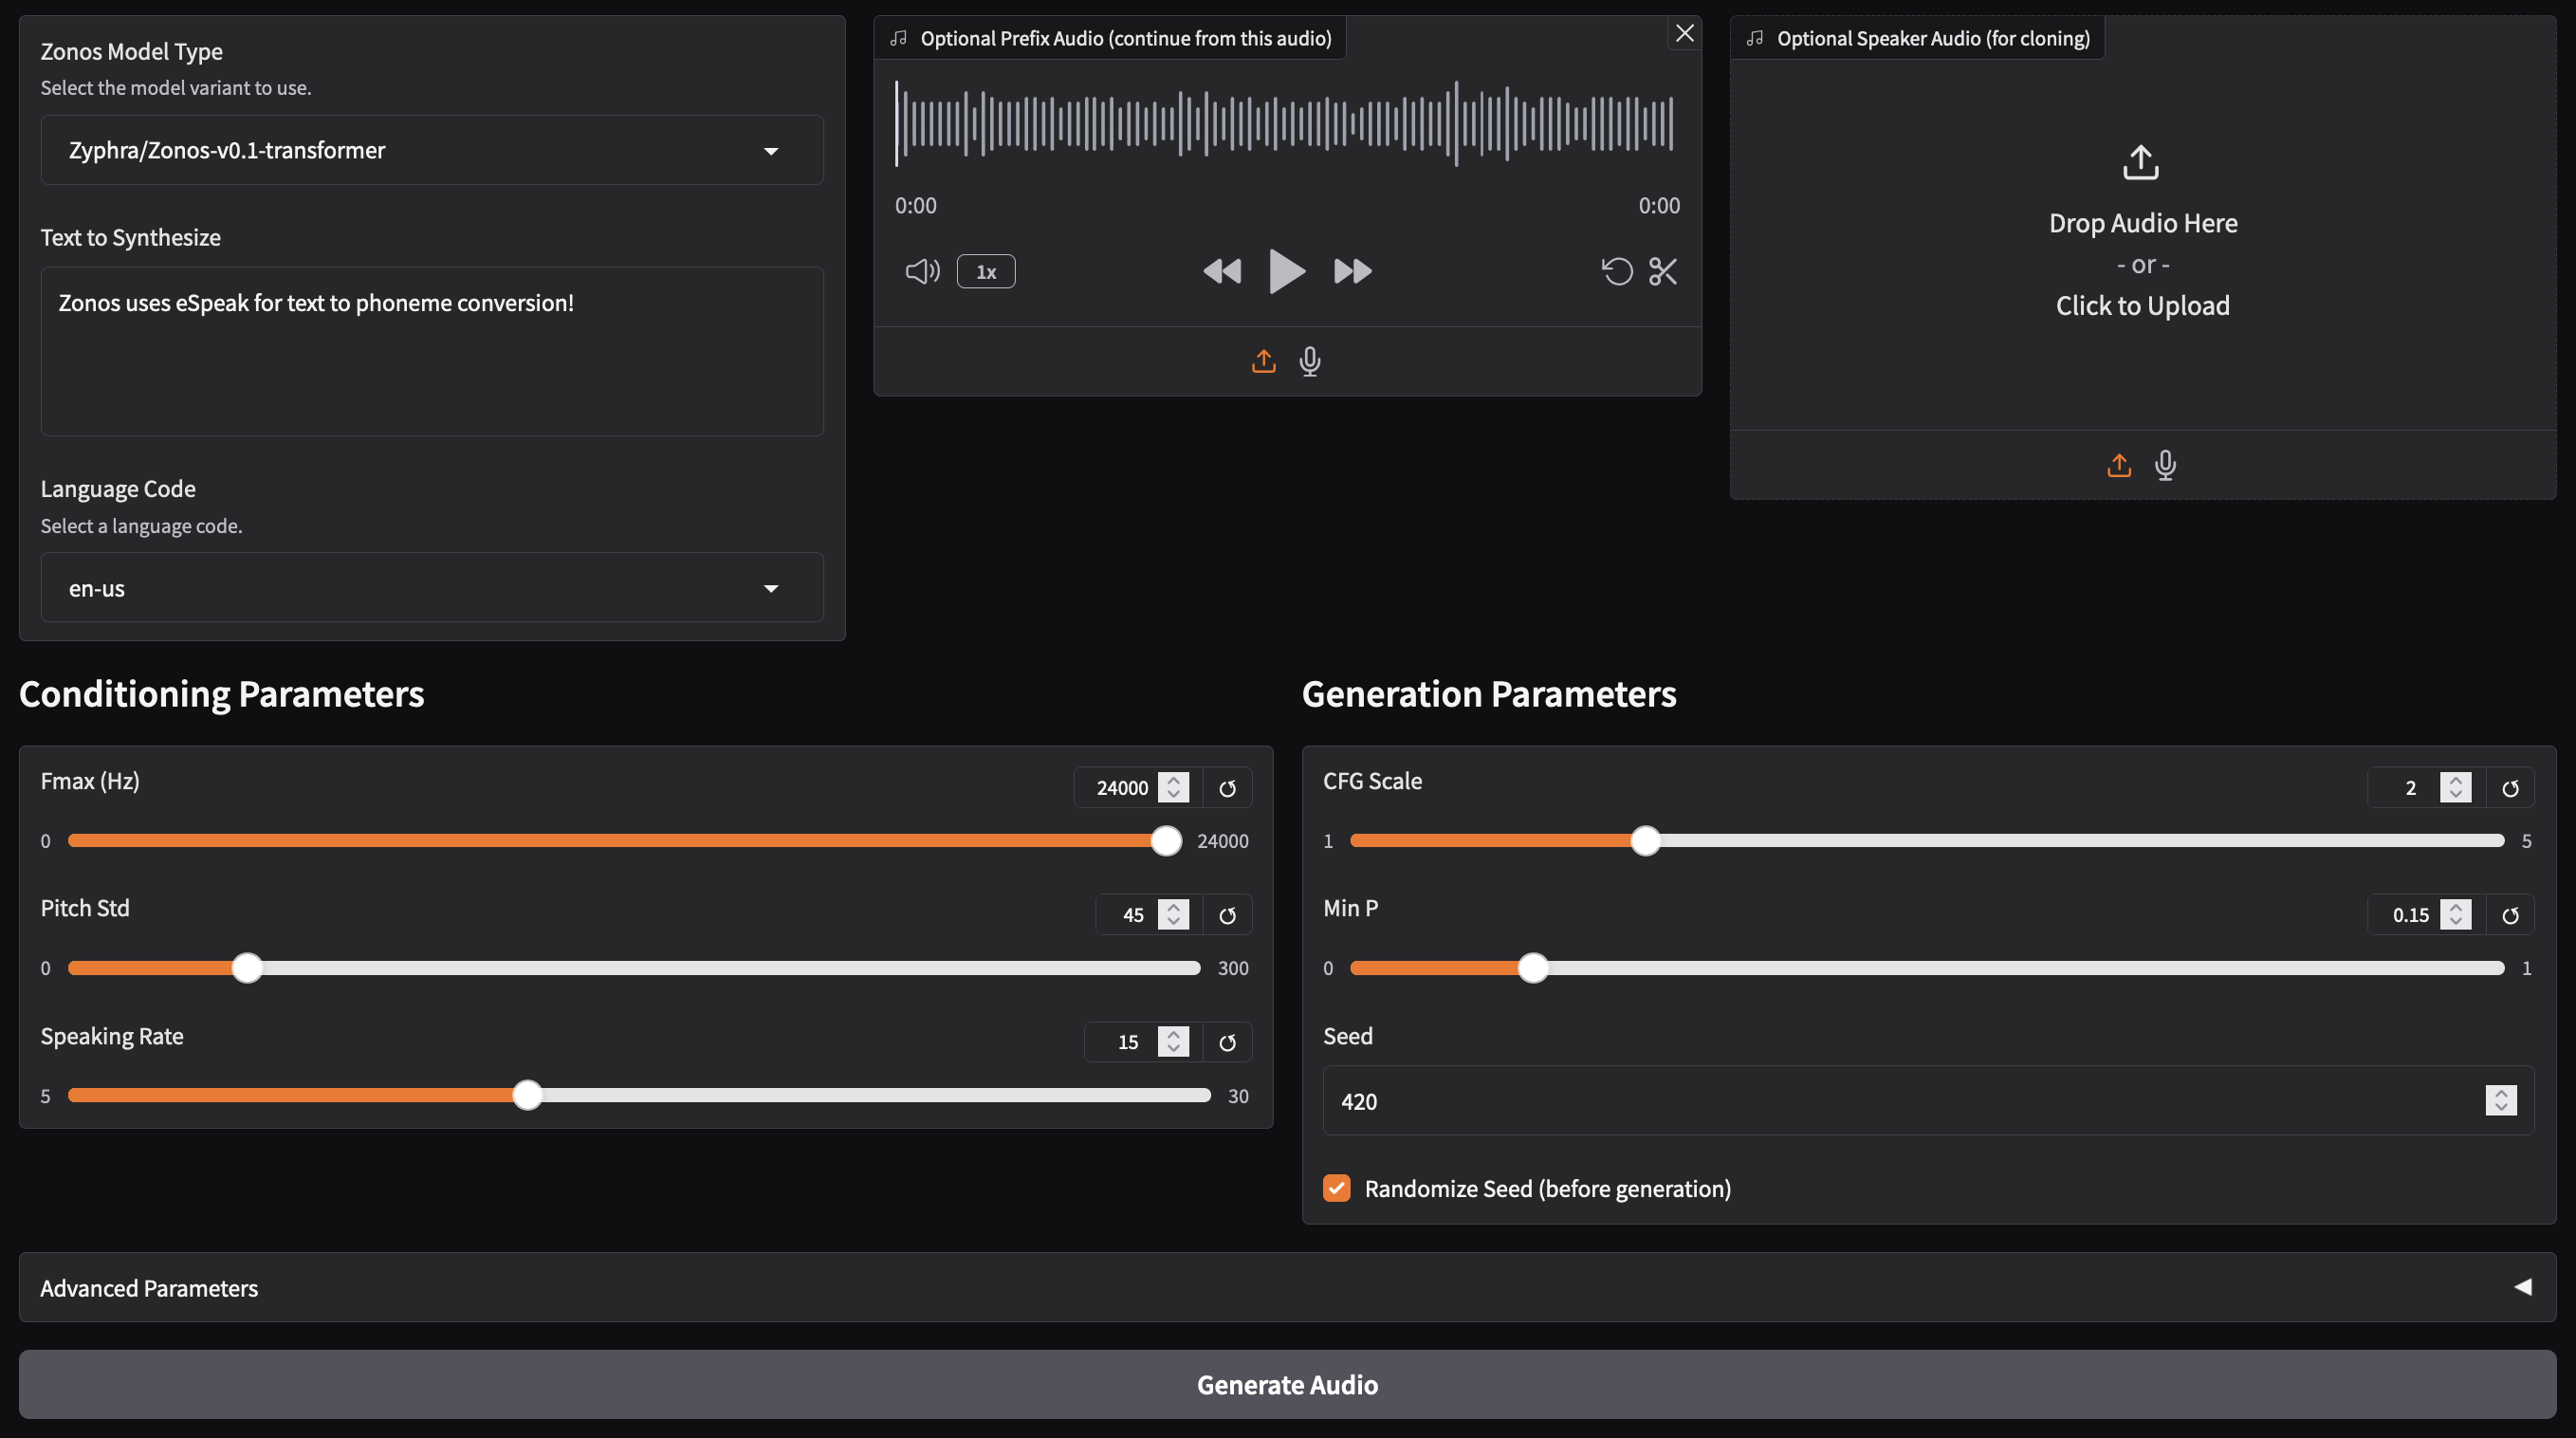Reset Min P to default

click(x=2510, y=915)
